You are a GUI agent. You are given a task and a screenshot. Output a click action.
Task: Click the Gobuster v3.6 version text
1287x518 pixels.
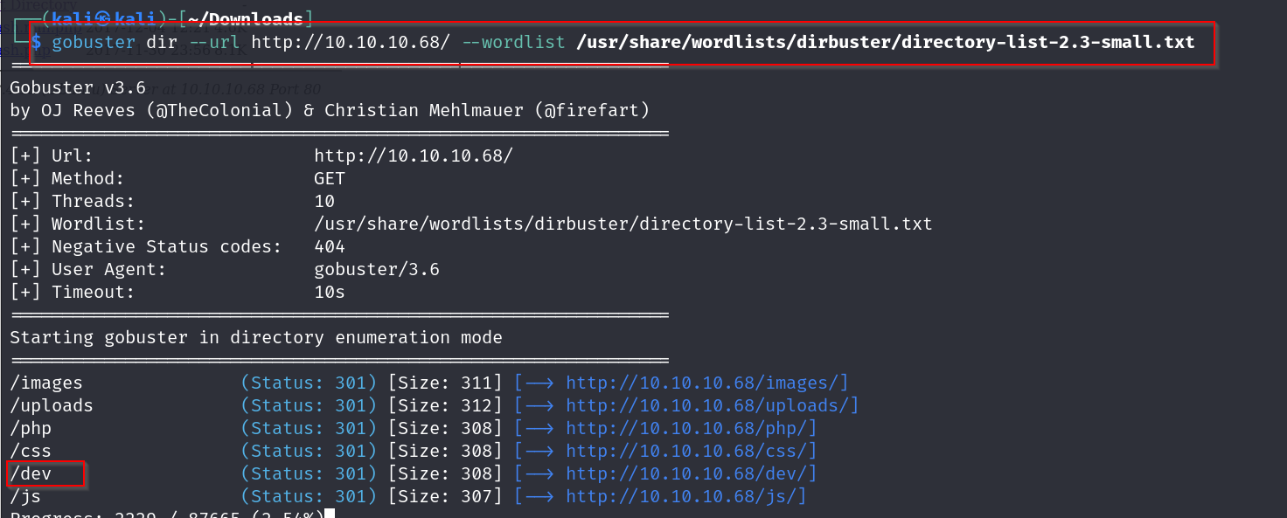[x=78, y=87]
